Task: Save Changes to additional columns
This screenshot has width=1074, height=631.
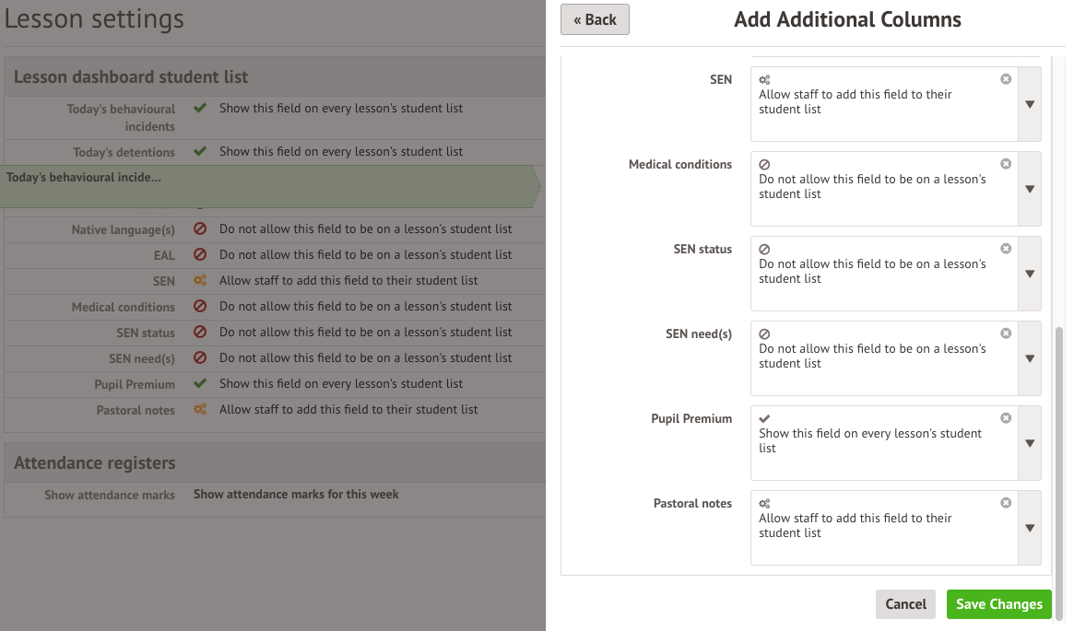Action: [x=998, y=604]
